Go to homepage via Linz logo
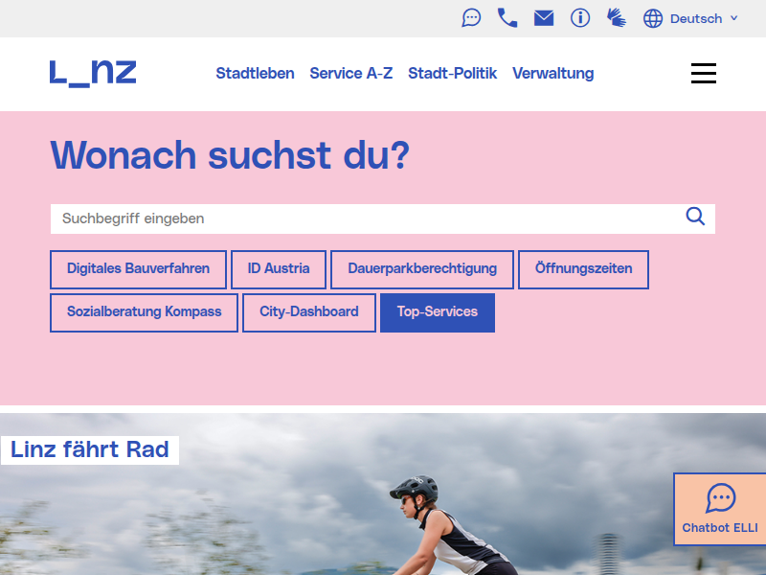This screenshot has height=575, width=766. pyautogui.click(x=93, y=73)
